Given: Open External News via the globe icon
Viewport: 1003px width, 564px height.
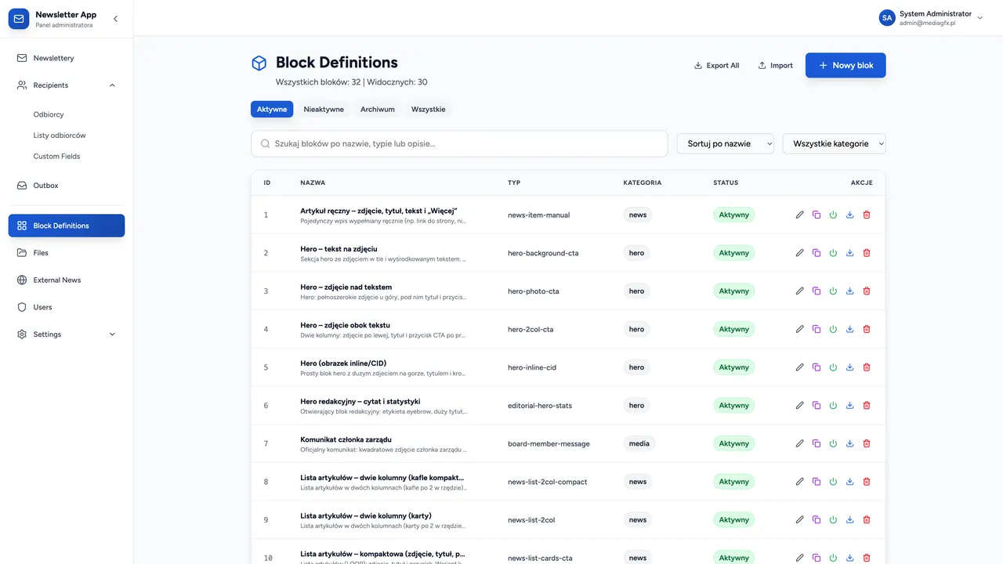Looking at the screenshot, I should pos(22,280).
